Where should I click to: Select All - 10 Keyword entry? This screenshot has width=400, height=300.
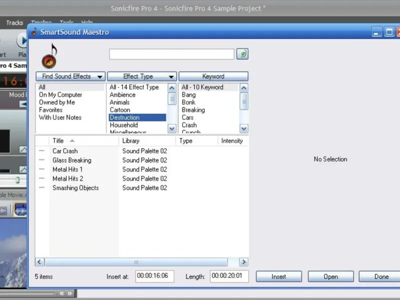point(209,87)
